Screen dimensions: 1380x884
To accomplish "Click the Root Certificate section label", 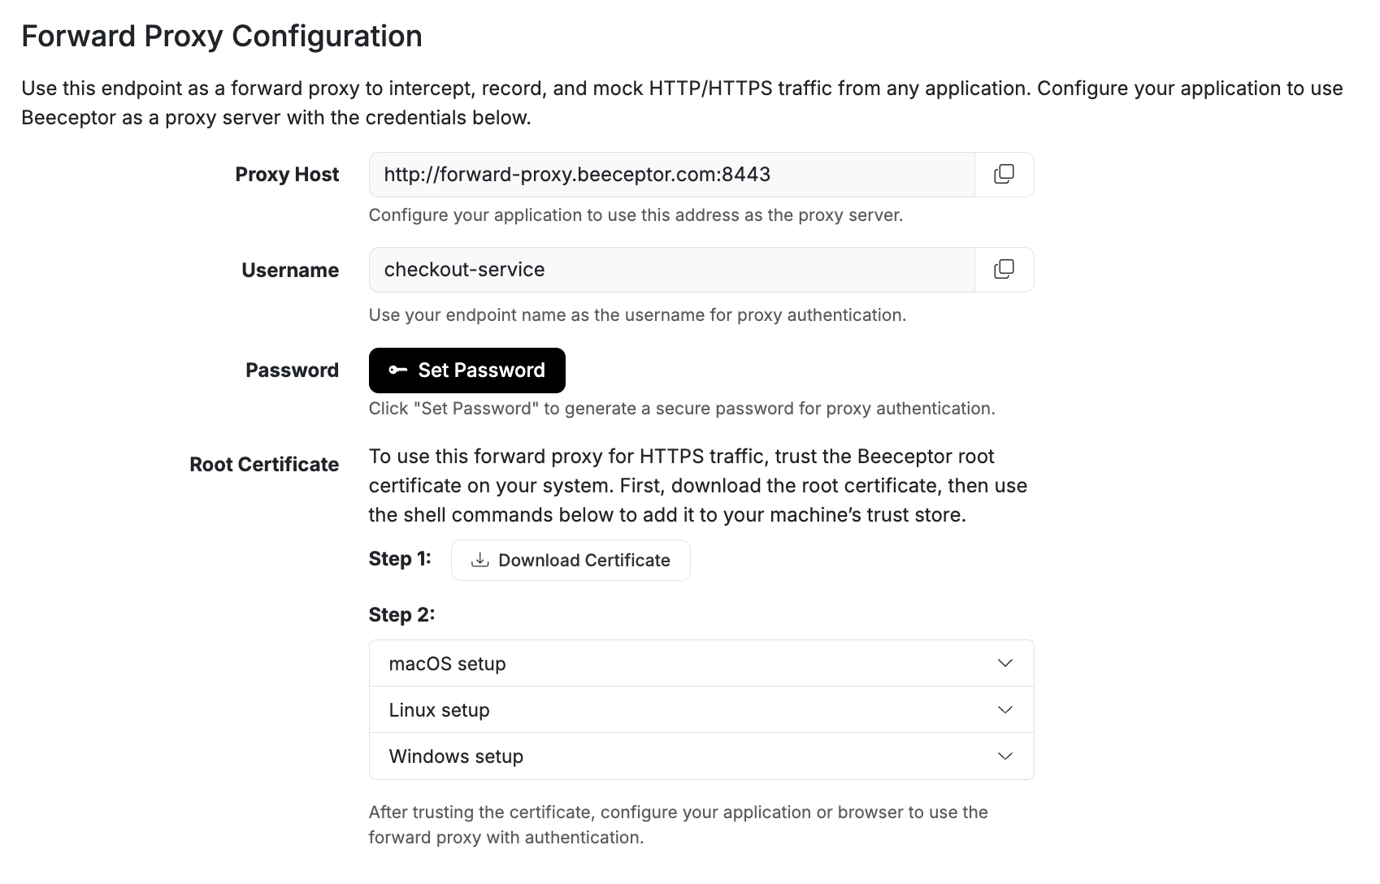I will 263,464.
